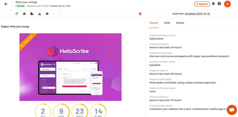This screenshot has width=238, height=117.
Task: Open notifications bell
Action: pyautogui.click(x=213, y=4)
